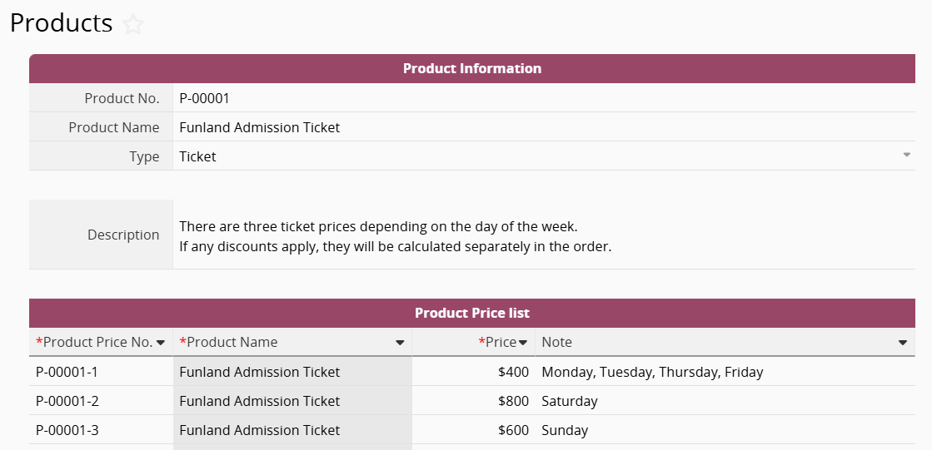Mark Products sheet as favorite with star
Viewport: 932px width, 450px height.
point(133,25)
